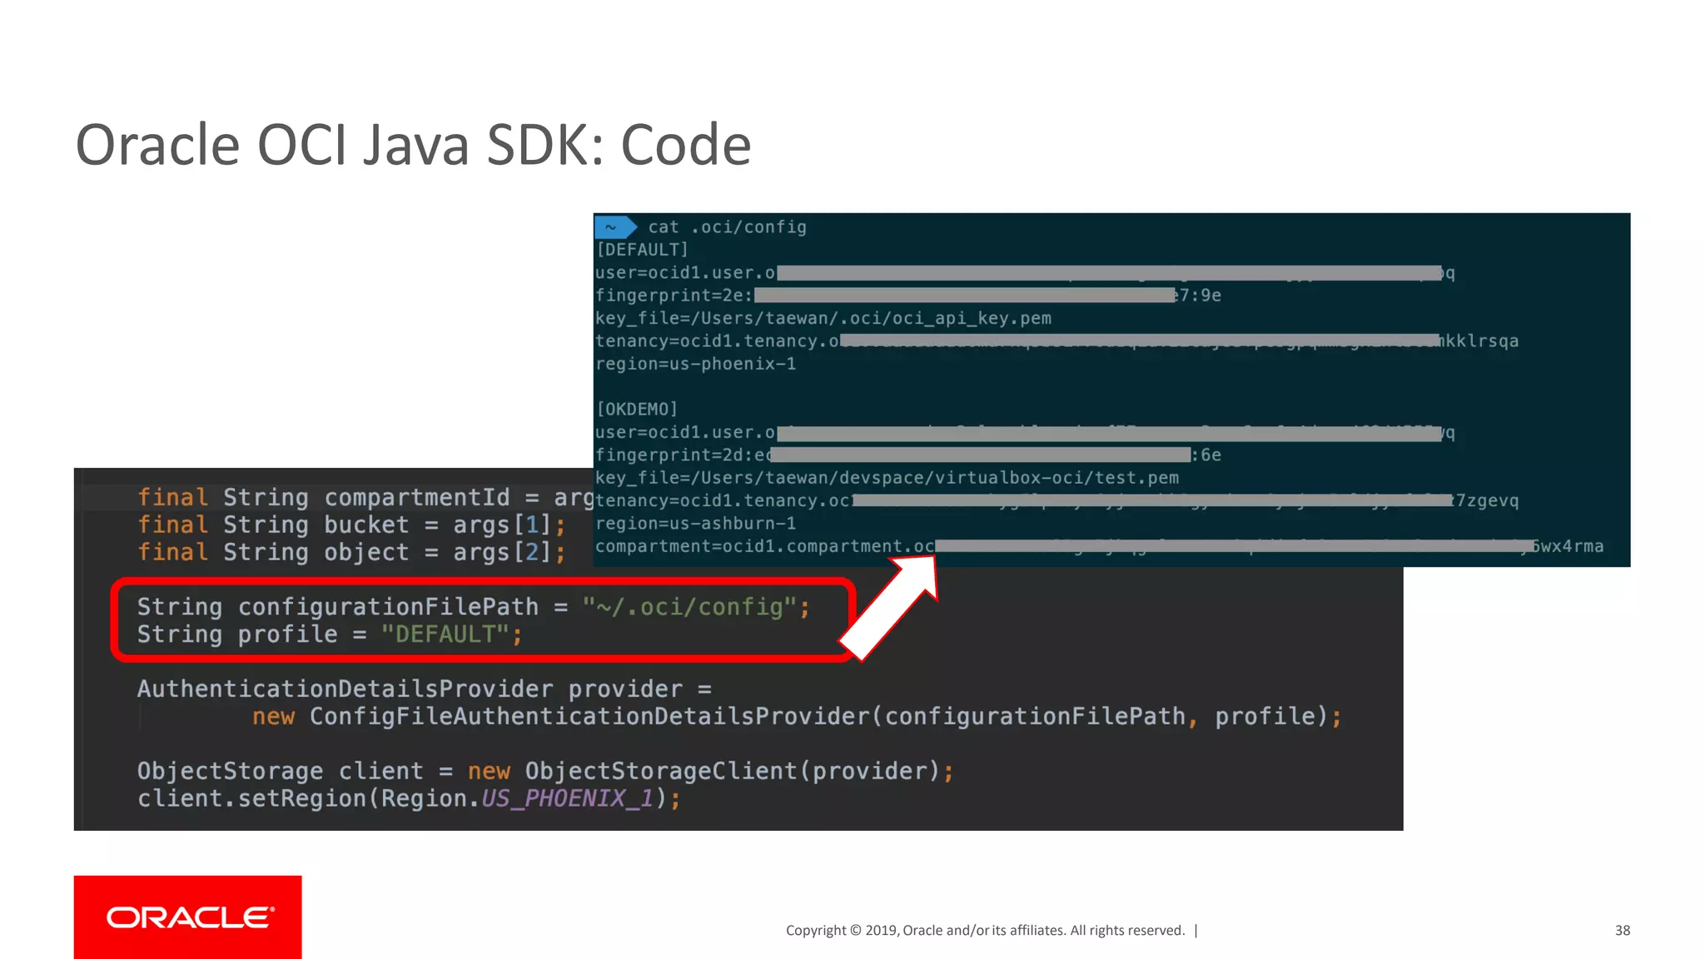The width and height of the screenshot is (1705, 959).
Task: Click the ConfigFileAuthenticationDetailsProvider constructor line
Action: click(797, 717)
